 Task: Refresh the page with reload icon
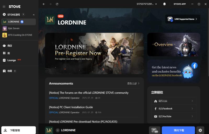pyautogui.click(x=57, y=4)
